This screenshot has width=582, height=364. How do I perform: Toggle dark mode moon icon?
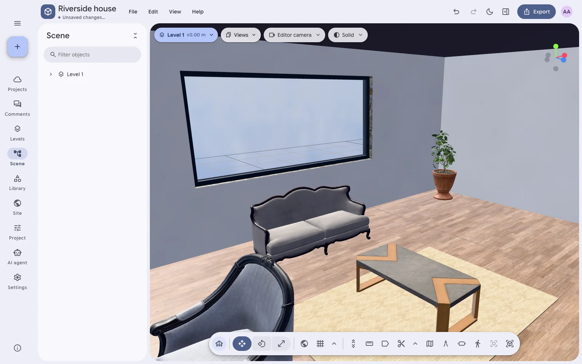tap(490, 12)
